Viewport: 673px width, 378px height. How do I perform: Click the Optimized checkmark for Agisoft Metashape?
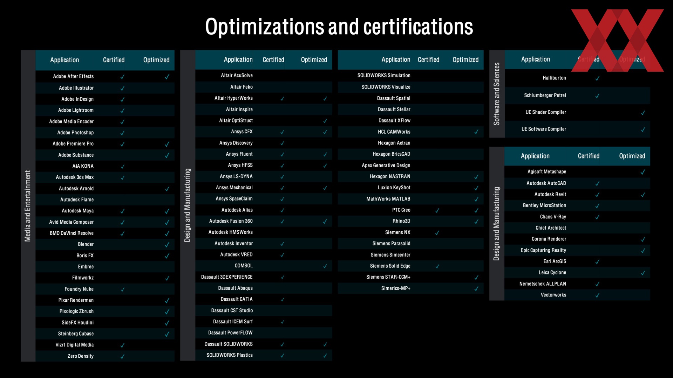(x=643, y=172)
